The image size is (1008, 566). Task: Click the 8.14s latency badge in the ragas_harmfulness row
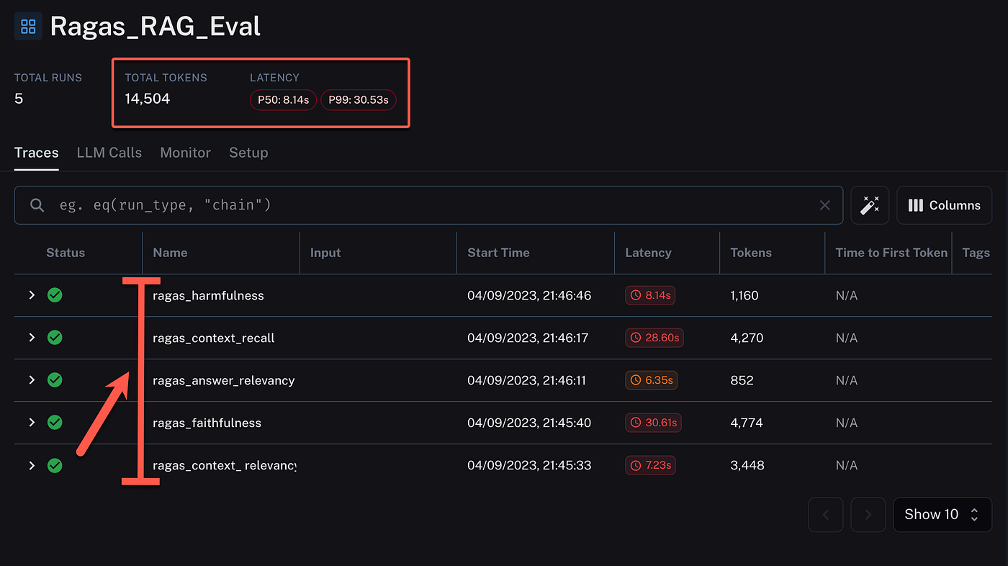pos(650,295)
